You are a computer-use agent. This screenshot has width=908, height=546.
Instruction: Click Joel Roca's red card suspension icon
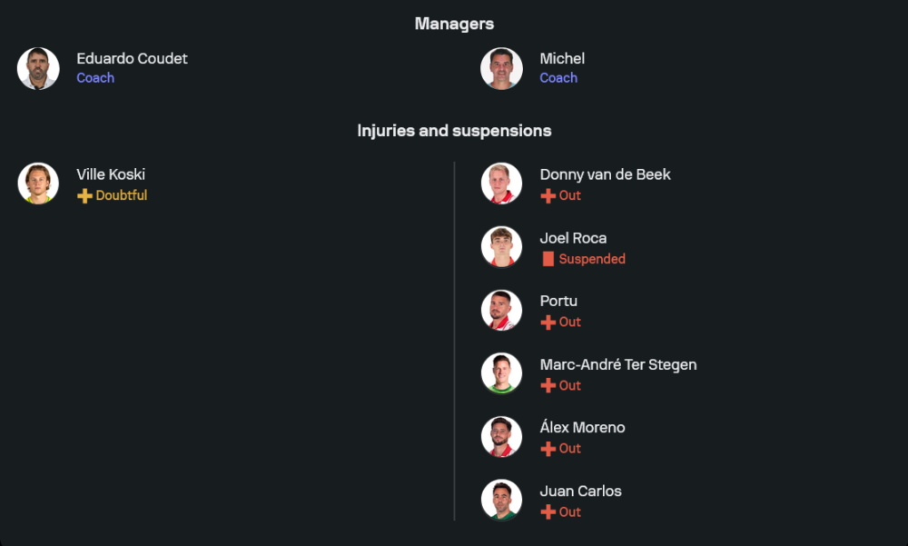[x=548, y=259]
